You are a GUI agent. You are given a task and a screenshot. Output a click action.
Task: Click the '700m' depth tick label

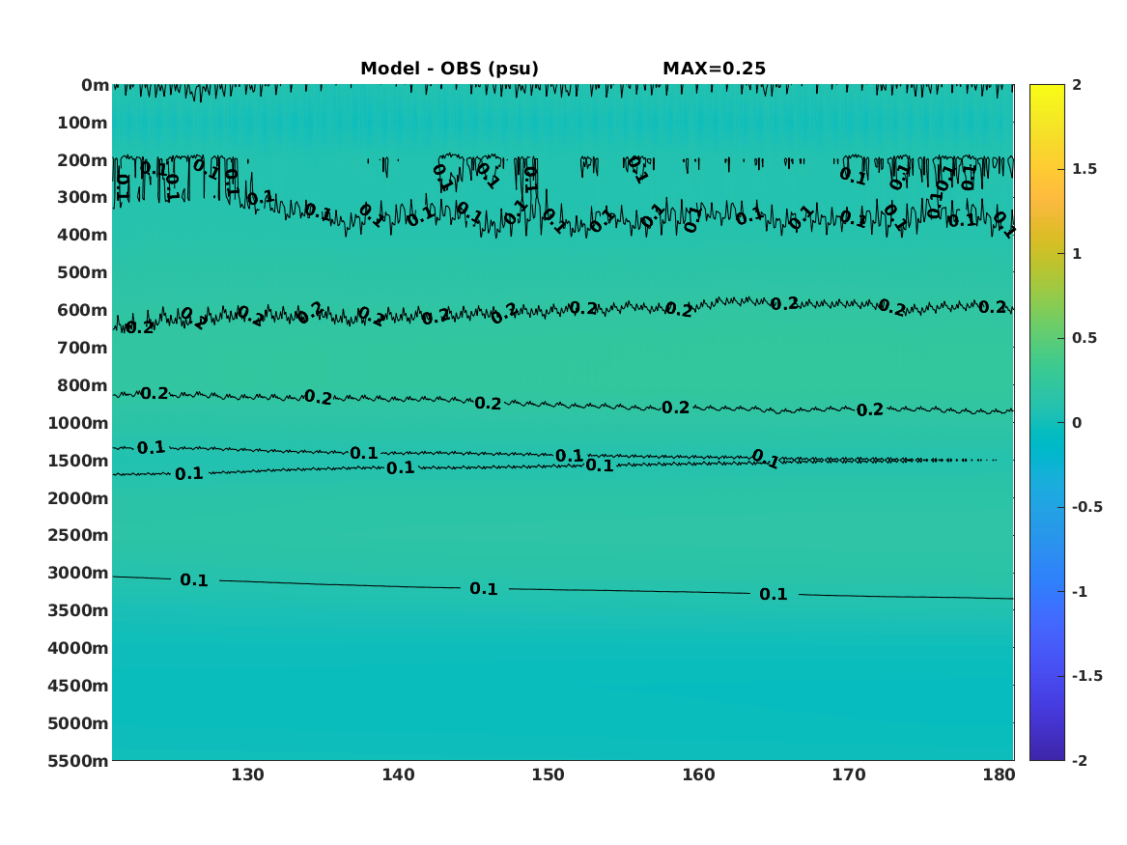click(x=83, y=348)
